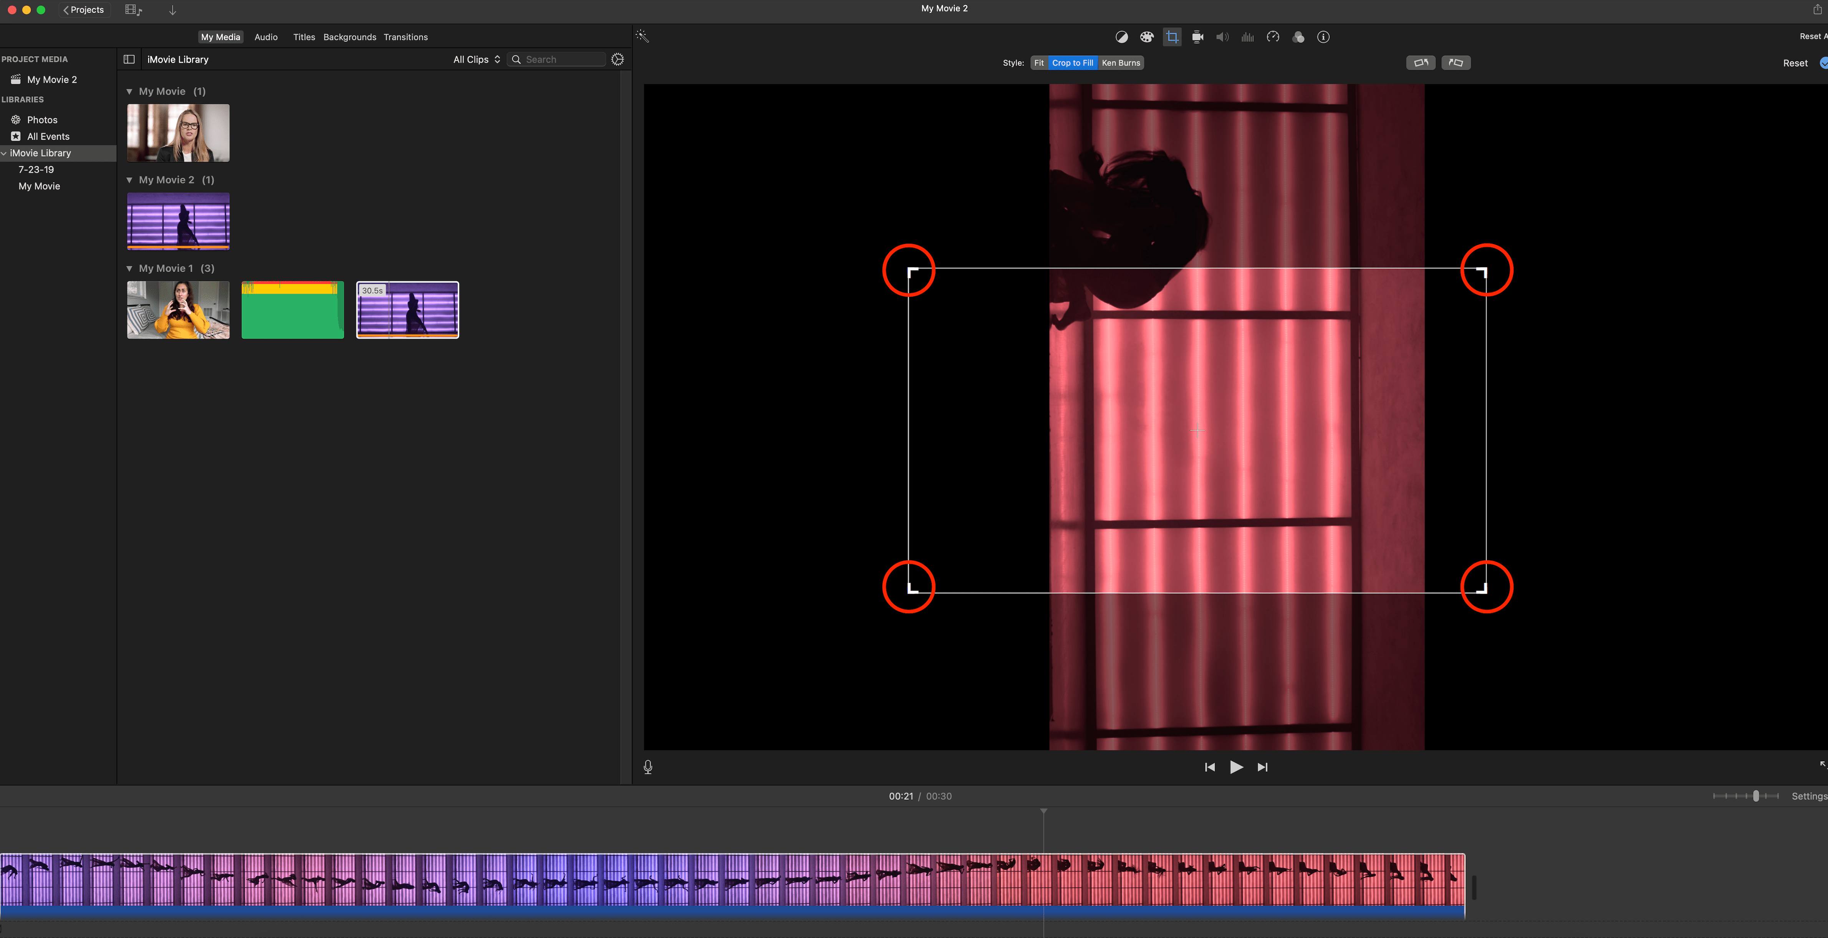Rotate the clip clockwise
Screen dimensions: 1828x938
[1455, 63]
